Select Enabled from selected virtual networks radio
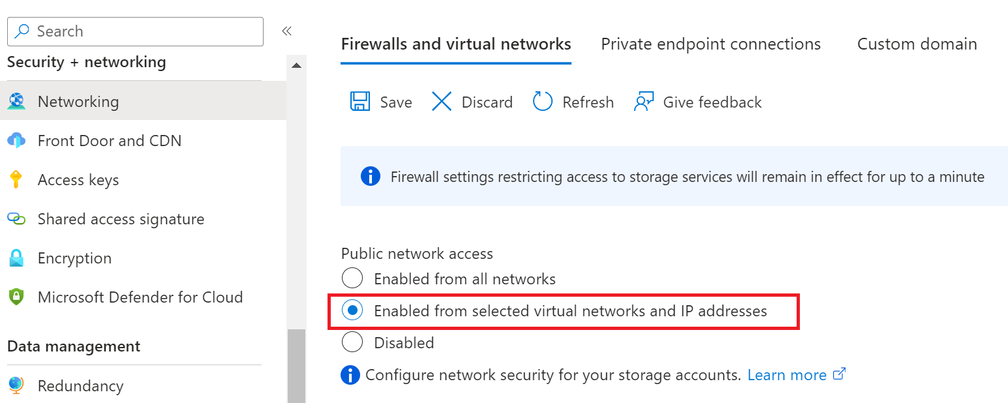1008x403 pixels. pos(352,311)
